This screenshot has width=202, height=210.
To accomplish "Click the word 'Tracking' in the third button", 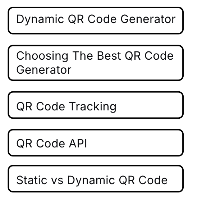I will (x=93, y=106).
